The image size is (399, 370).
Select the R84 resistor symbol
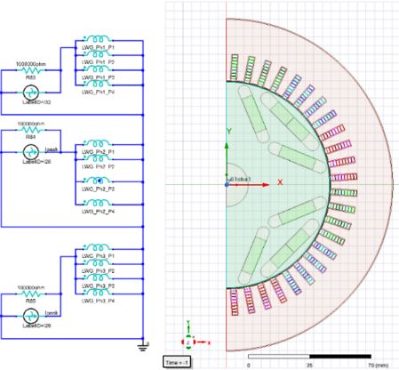(31, 130)
